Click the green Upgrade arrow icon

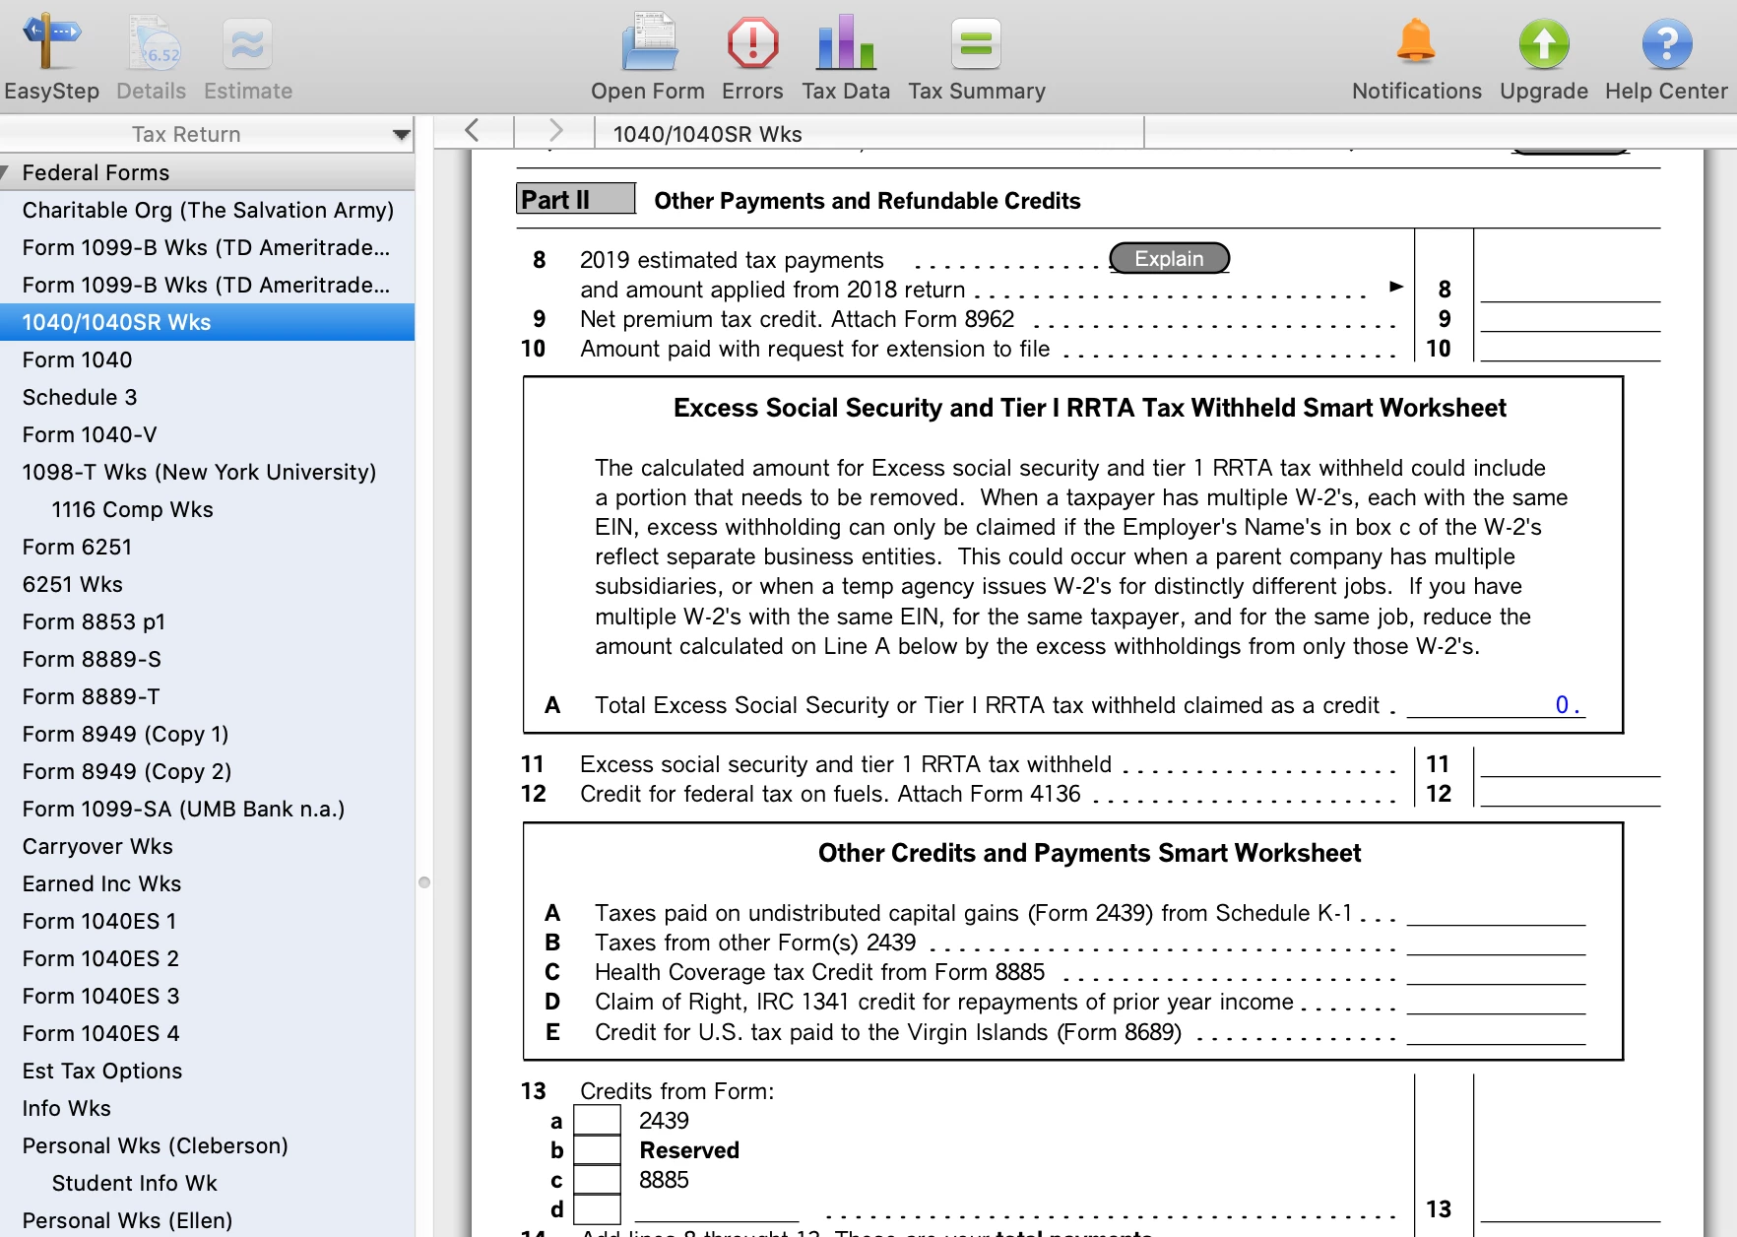pyautogui.click(x=1543, y=44)
